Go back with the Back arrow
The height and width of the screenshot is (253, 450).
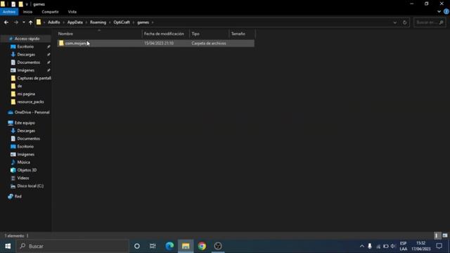pyautogui.click(x=6, y=22)
